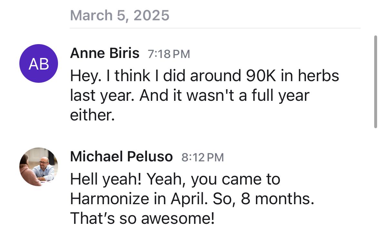The height and width of the screenshot is (248, 380).
Task: Click "you came to" in Michael's reply
Action: (236, 179)
